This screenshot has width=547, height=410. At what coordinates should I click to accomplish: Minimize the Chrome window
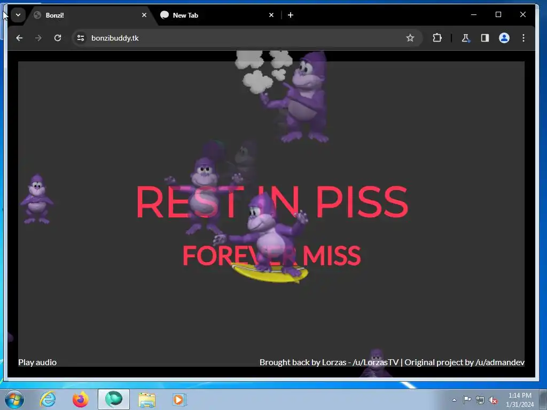click(474, 14)
